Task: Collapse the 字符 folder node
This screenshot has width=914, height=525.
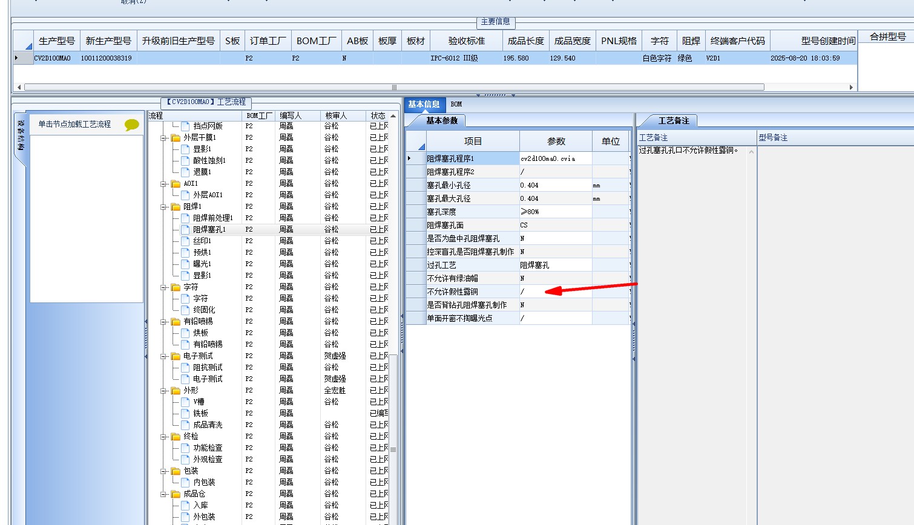Action: point(163,287)
